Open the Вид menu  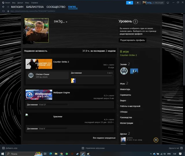[x=14, y=3]
